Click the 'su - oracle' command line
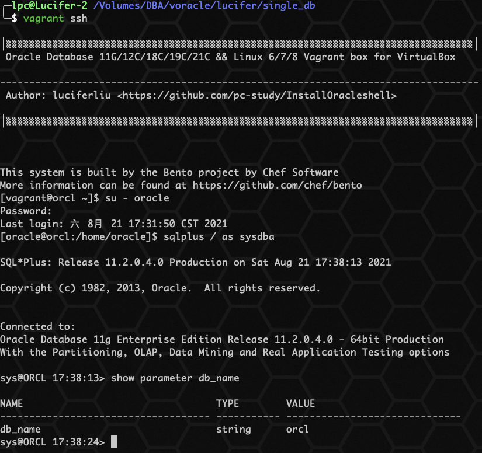482x453 pixels. point(137,198)
